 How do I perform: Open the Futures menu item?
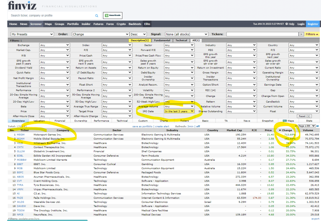[x=98, y=24]
